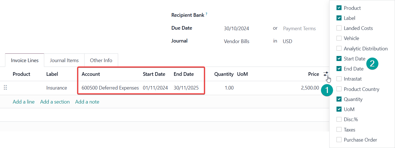The height and width of the screenshot is (148, 395).
Task: Grab the drag handle on Insurance line
Action: click(x=5, y=88)
